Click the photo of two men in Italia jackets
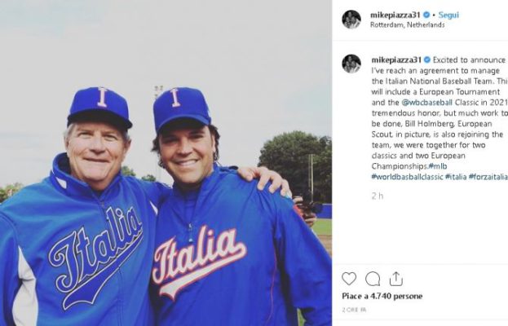The image size is (508, 326). coord(166,163)
